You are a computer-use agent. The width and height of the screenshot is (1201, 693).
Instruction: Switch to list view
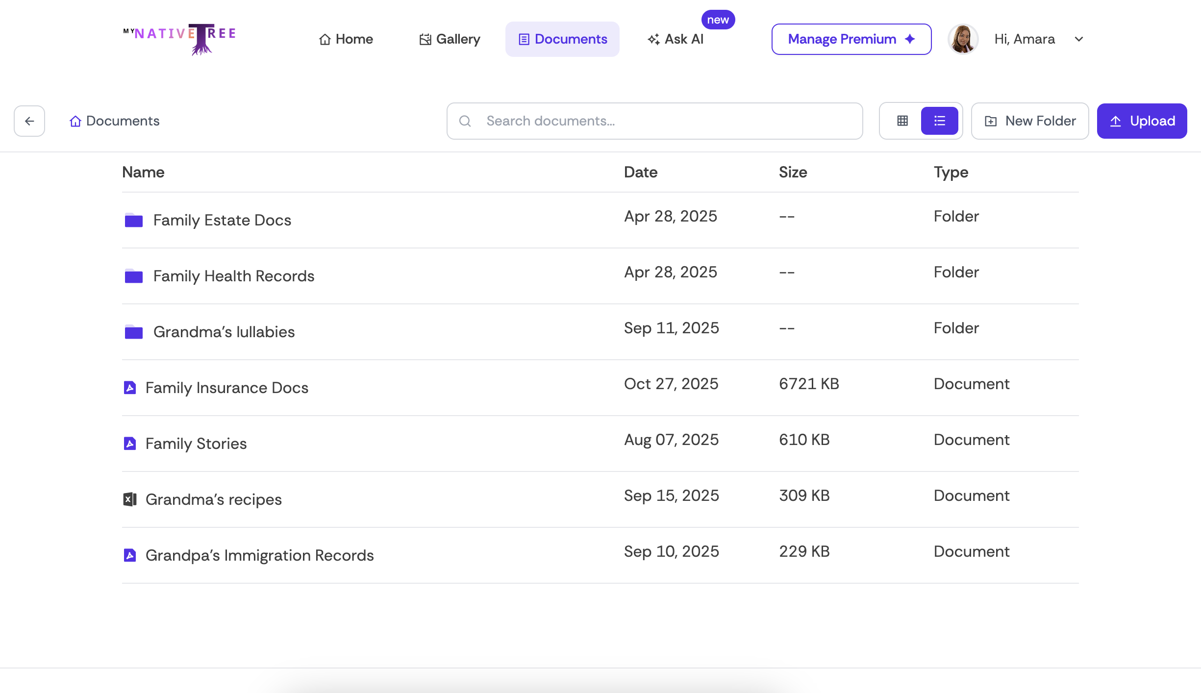939,121
